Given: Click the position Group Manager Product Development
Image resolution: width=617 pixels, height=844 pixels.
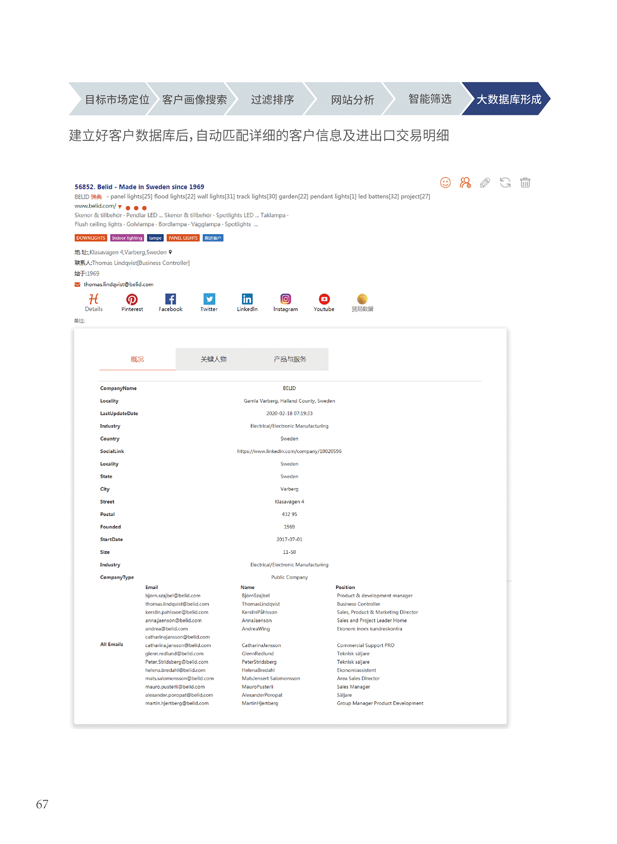Looking at the screenshot, I should (380, 703).
